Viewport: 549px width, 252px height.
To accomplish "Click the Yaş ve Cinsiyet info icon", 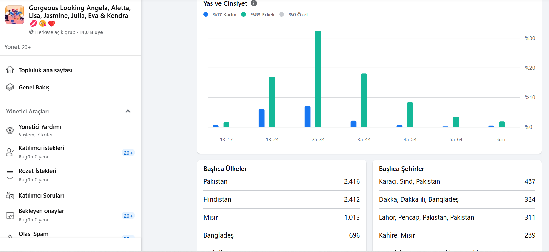I will pos(254,3).
